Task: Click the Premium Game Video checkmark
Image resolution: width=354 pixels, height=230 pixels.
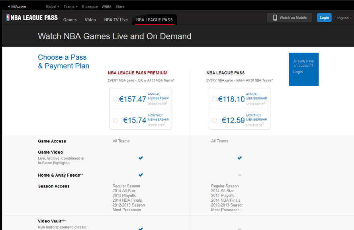Action: pos(141,158)
